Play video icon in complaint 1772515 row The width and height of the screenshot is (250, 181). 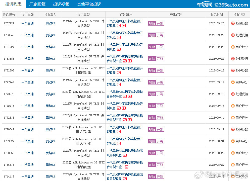pyautogui.click(x=130, y=120)
